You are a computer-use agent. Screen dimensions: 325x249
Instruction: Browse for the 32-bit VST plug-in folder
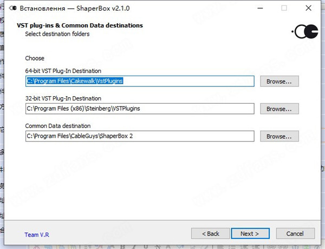279,109
